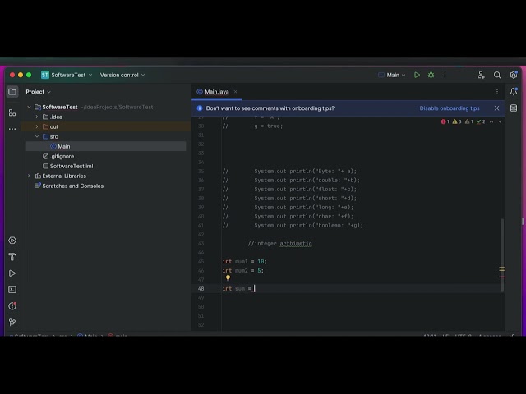
Task: Expand the .idea folder
Action: (x=37, y=117)
